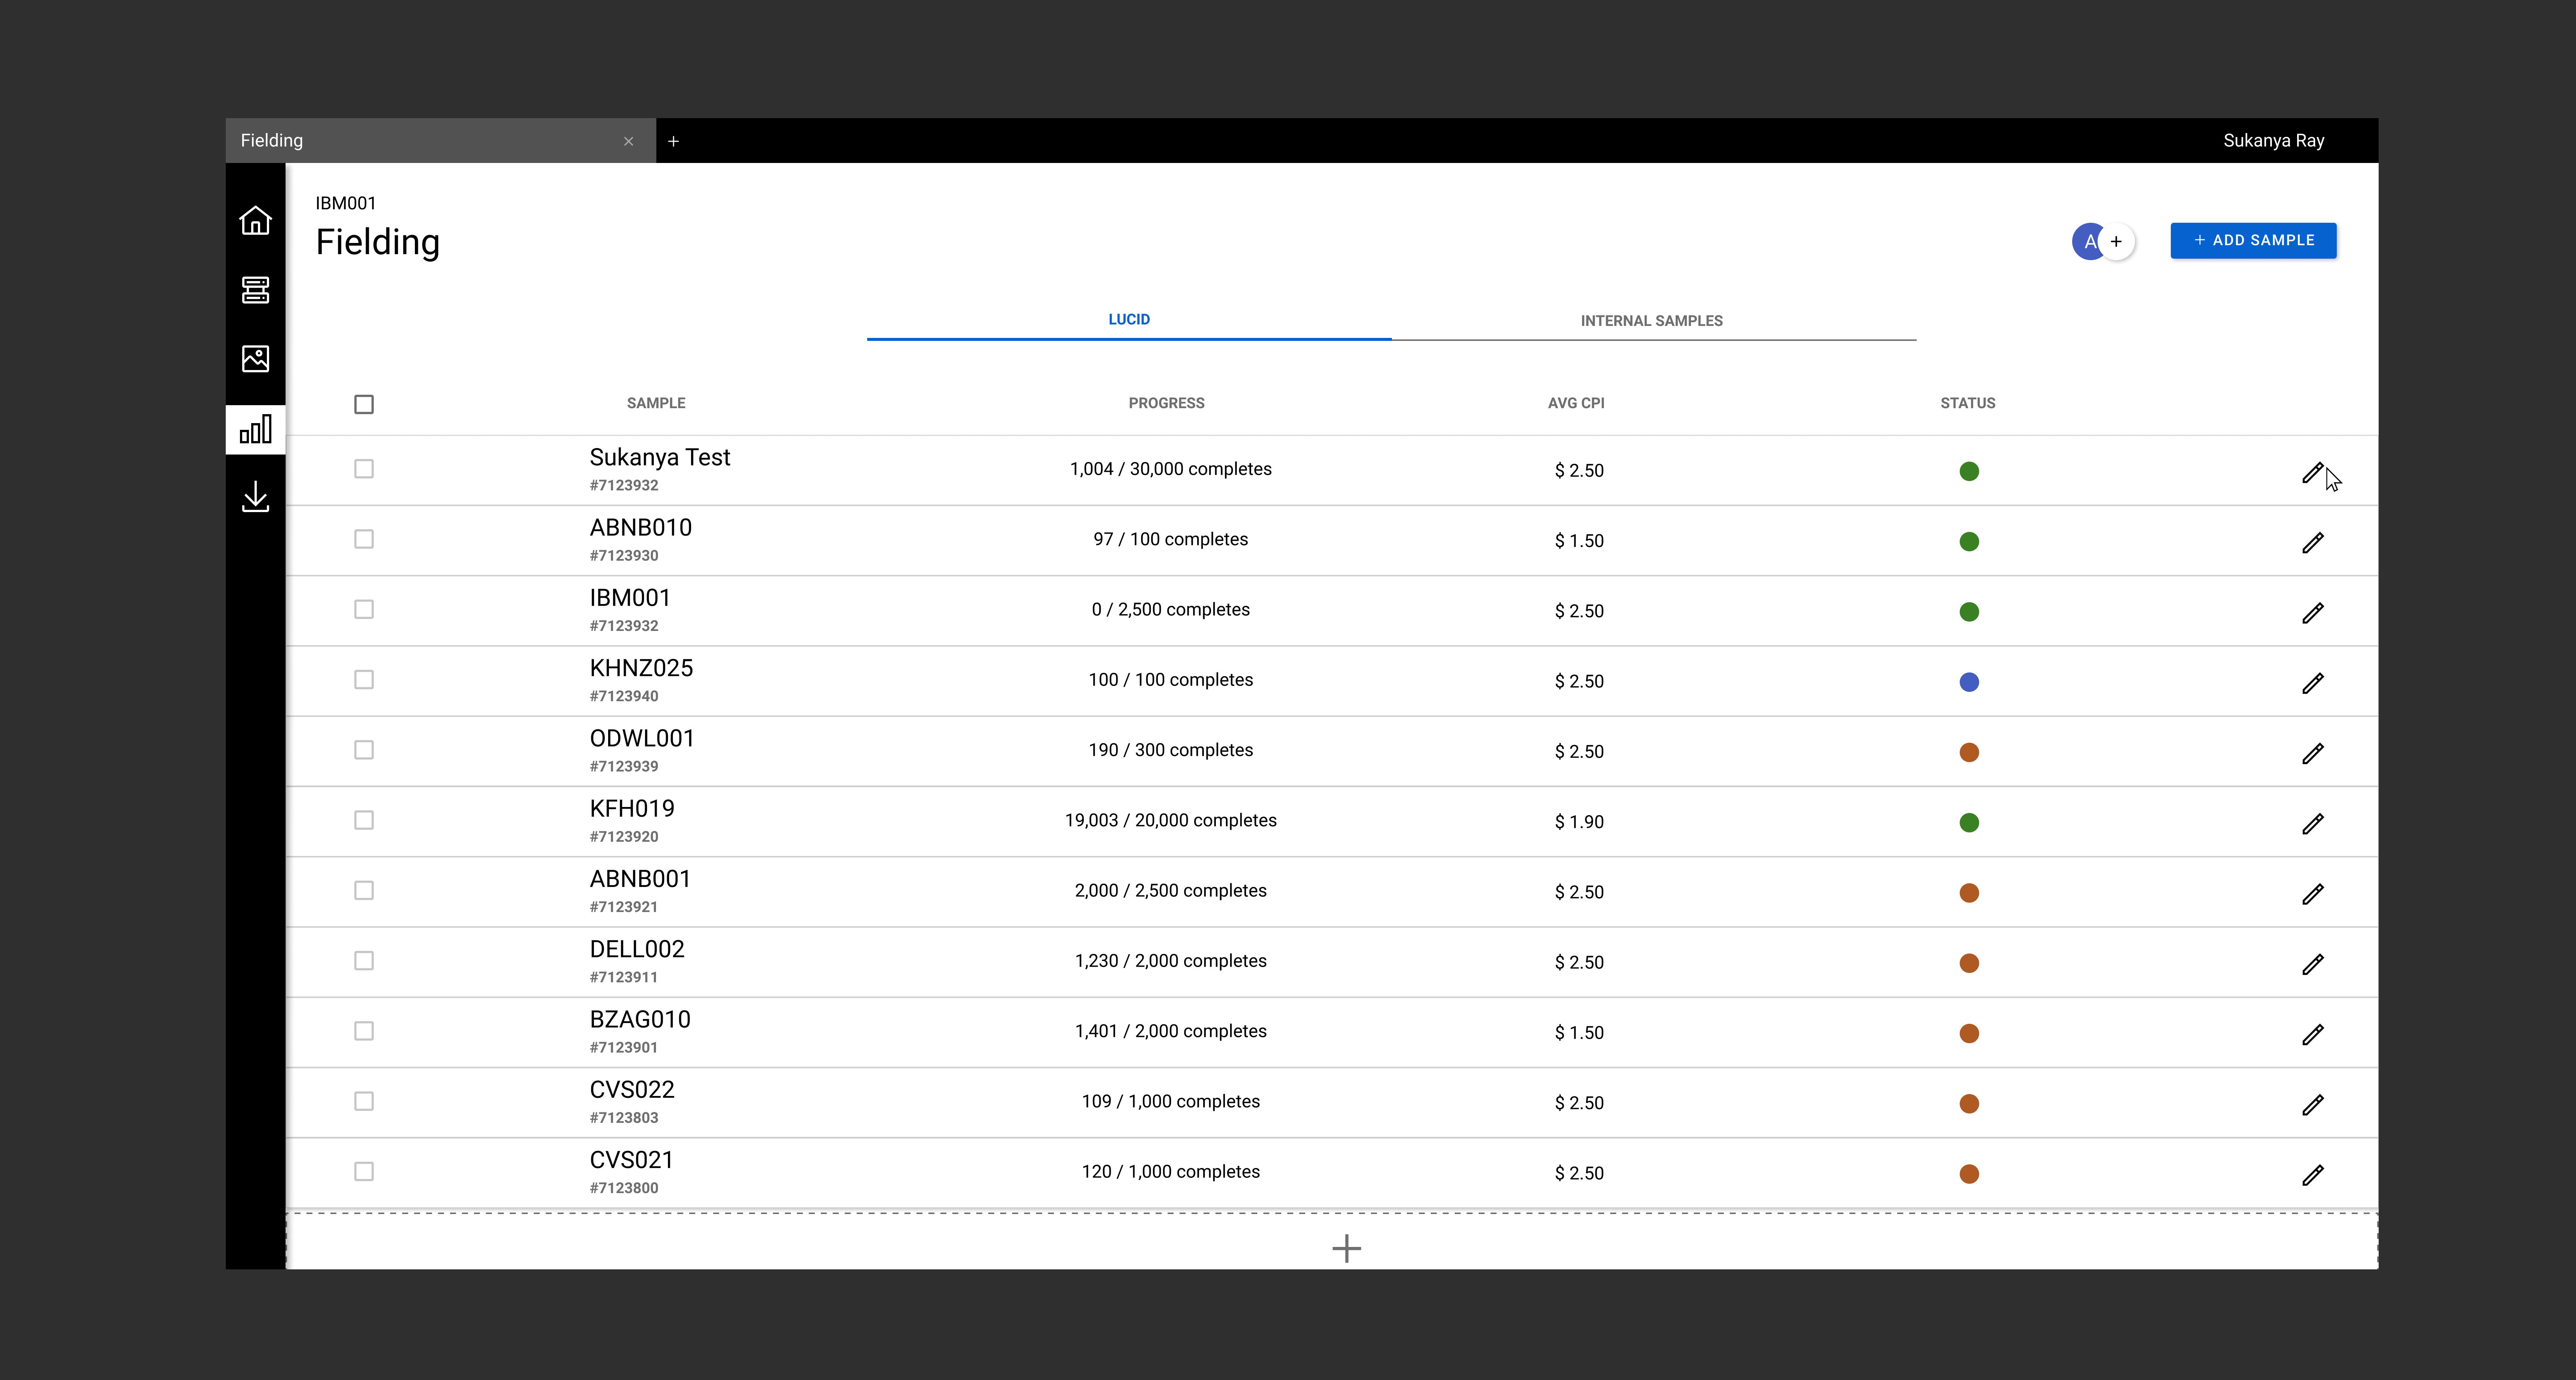The image size is (2576, 1380).
Task: Switch to the LUCID tab
Action: pos(1129,320)
